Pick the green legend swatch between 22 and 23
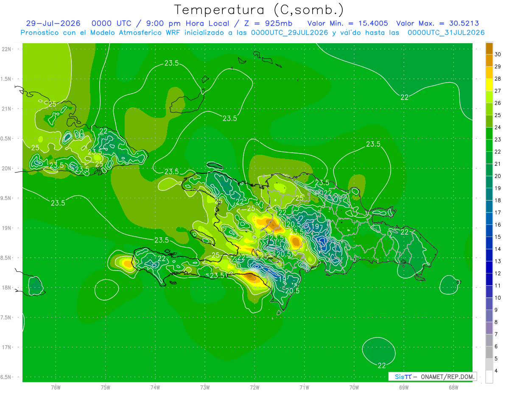The height and width of the screenshot is (393, 509). (489, 145)
